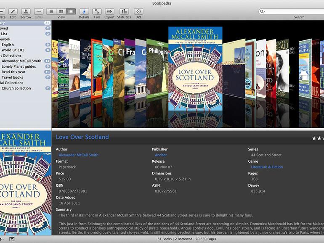Select the Philippines book cover
324x243 pixels.
coord(157,68)
